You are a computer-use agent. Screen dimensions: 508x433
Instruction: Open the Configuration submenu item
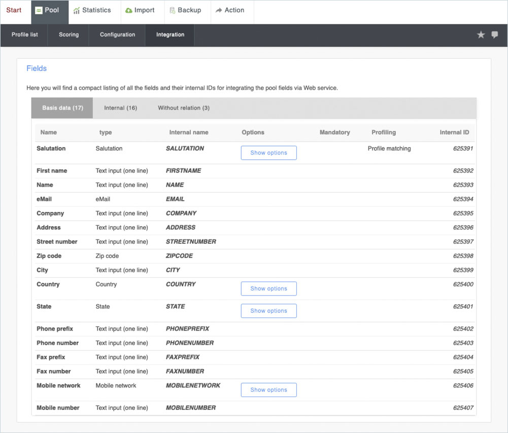pyautogui.click(x=117, y=35)
